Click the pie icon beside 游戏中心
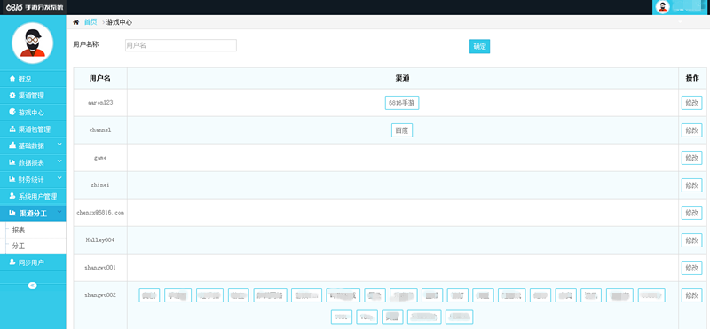 pos(12,113)
